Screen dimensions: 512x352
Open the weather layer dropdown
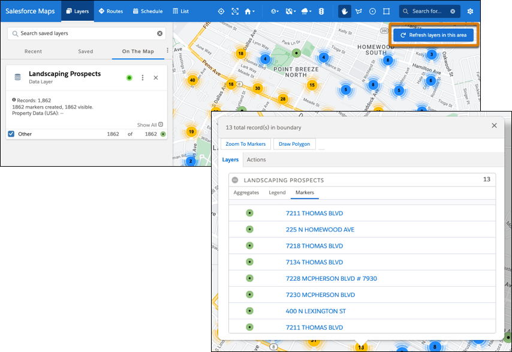tap(306, 11)
